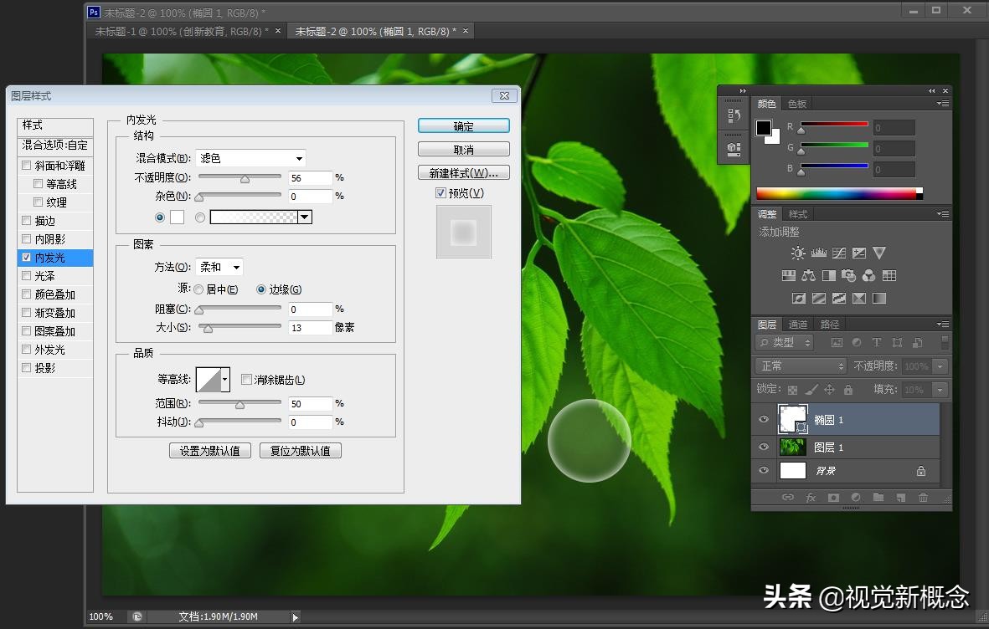Switch to the 色板 swatches tab
The width and height of the screenshot is (989, 629).
coord(796,104)
